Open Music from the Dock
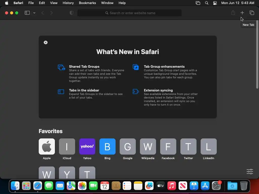This screenshot has height=194, width=259. click(172, 186)
